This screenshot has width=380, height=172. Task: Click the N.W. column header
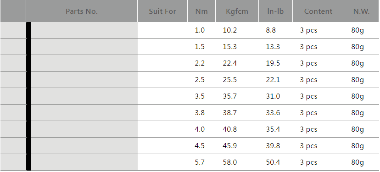tap(361, 11)
